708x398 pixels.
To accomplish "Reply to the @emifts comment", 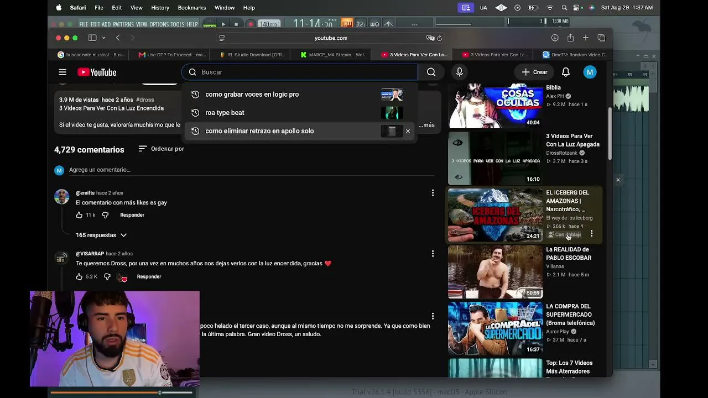I will [x=132, y=215].
